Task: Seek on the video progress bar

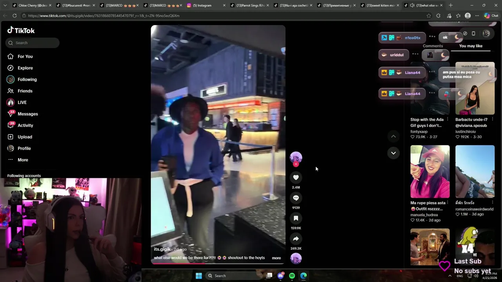Action: coord(218,263)
